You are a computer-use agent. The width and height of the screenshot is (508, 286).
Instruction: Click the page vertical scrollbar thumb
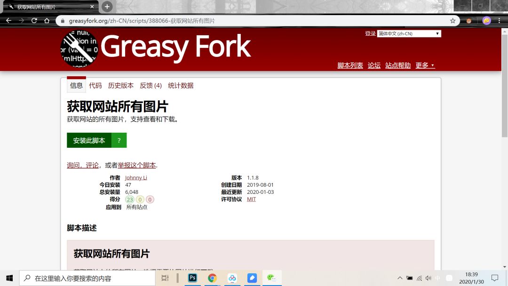pos(504,86)
